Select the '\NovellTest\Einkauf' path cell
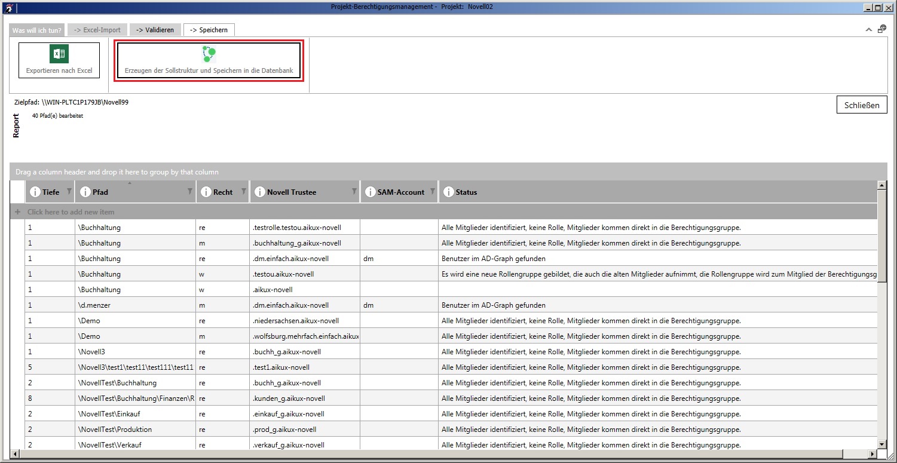Screen dimensions: 897x463 point(136,414)
